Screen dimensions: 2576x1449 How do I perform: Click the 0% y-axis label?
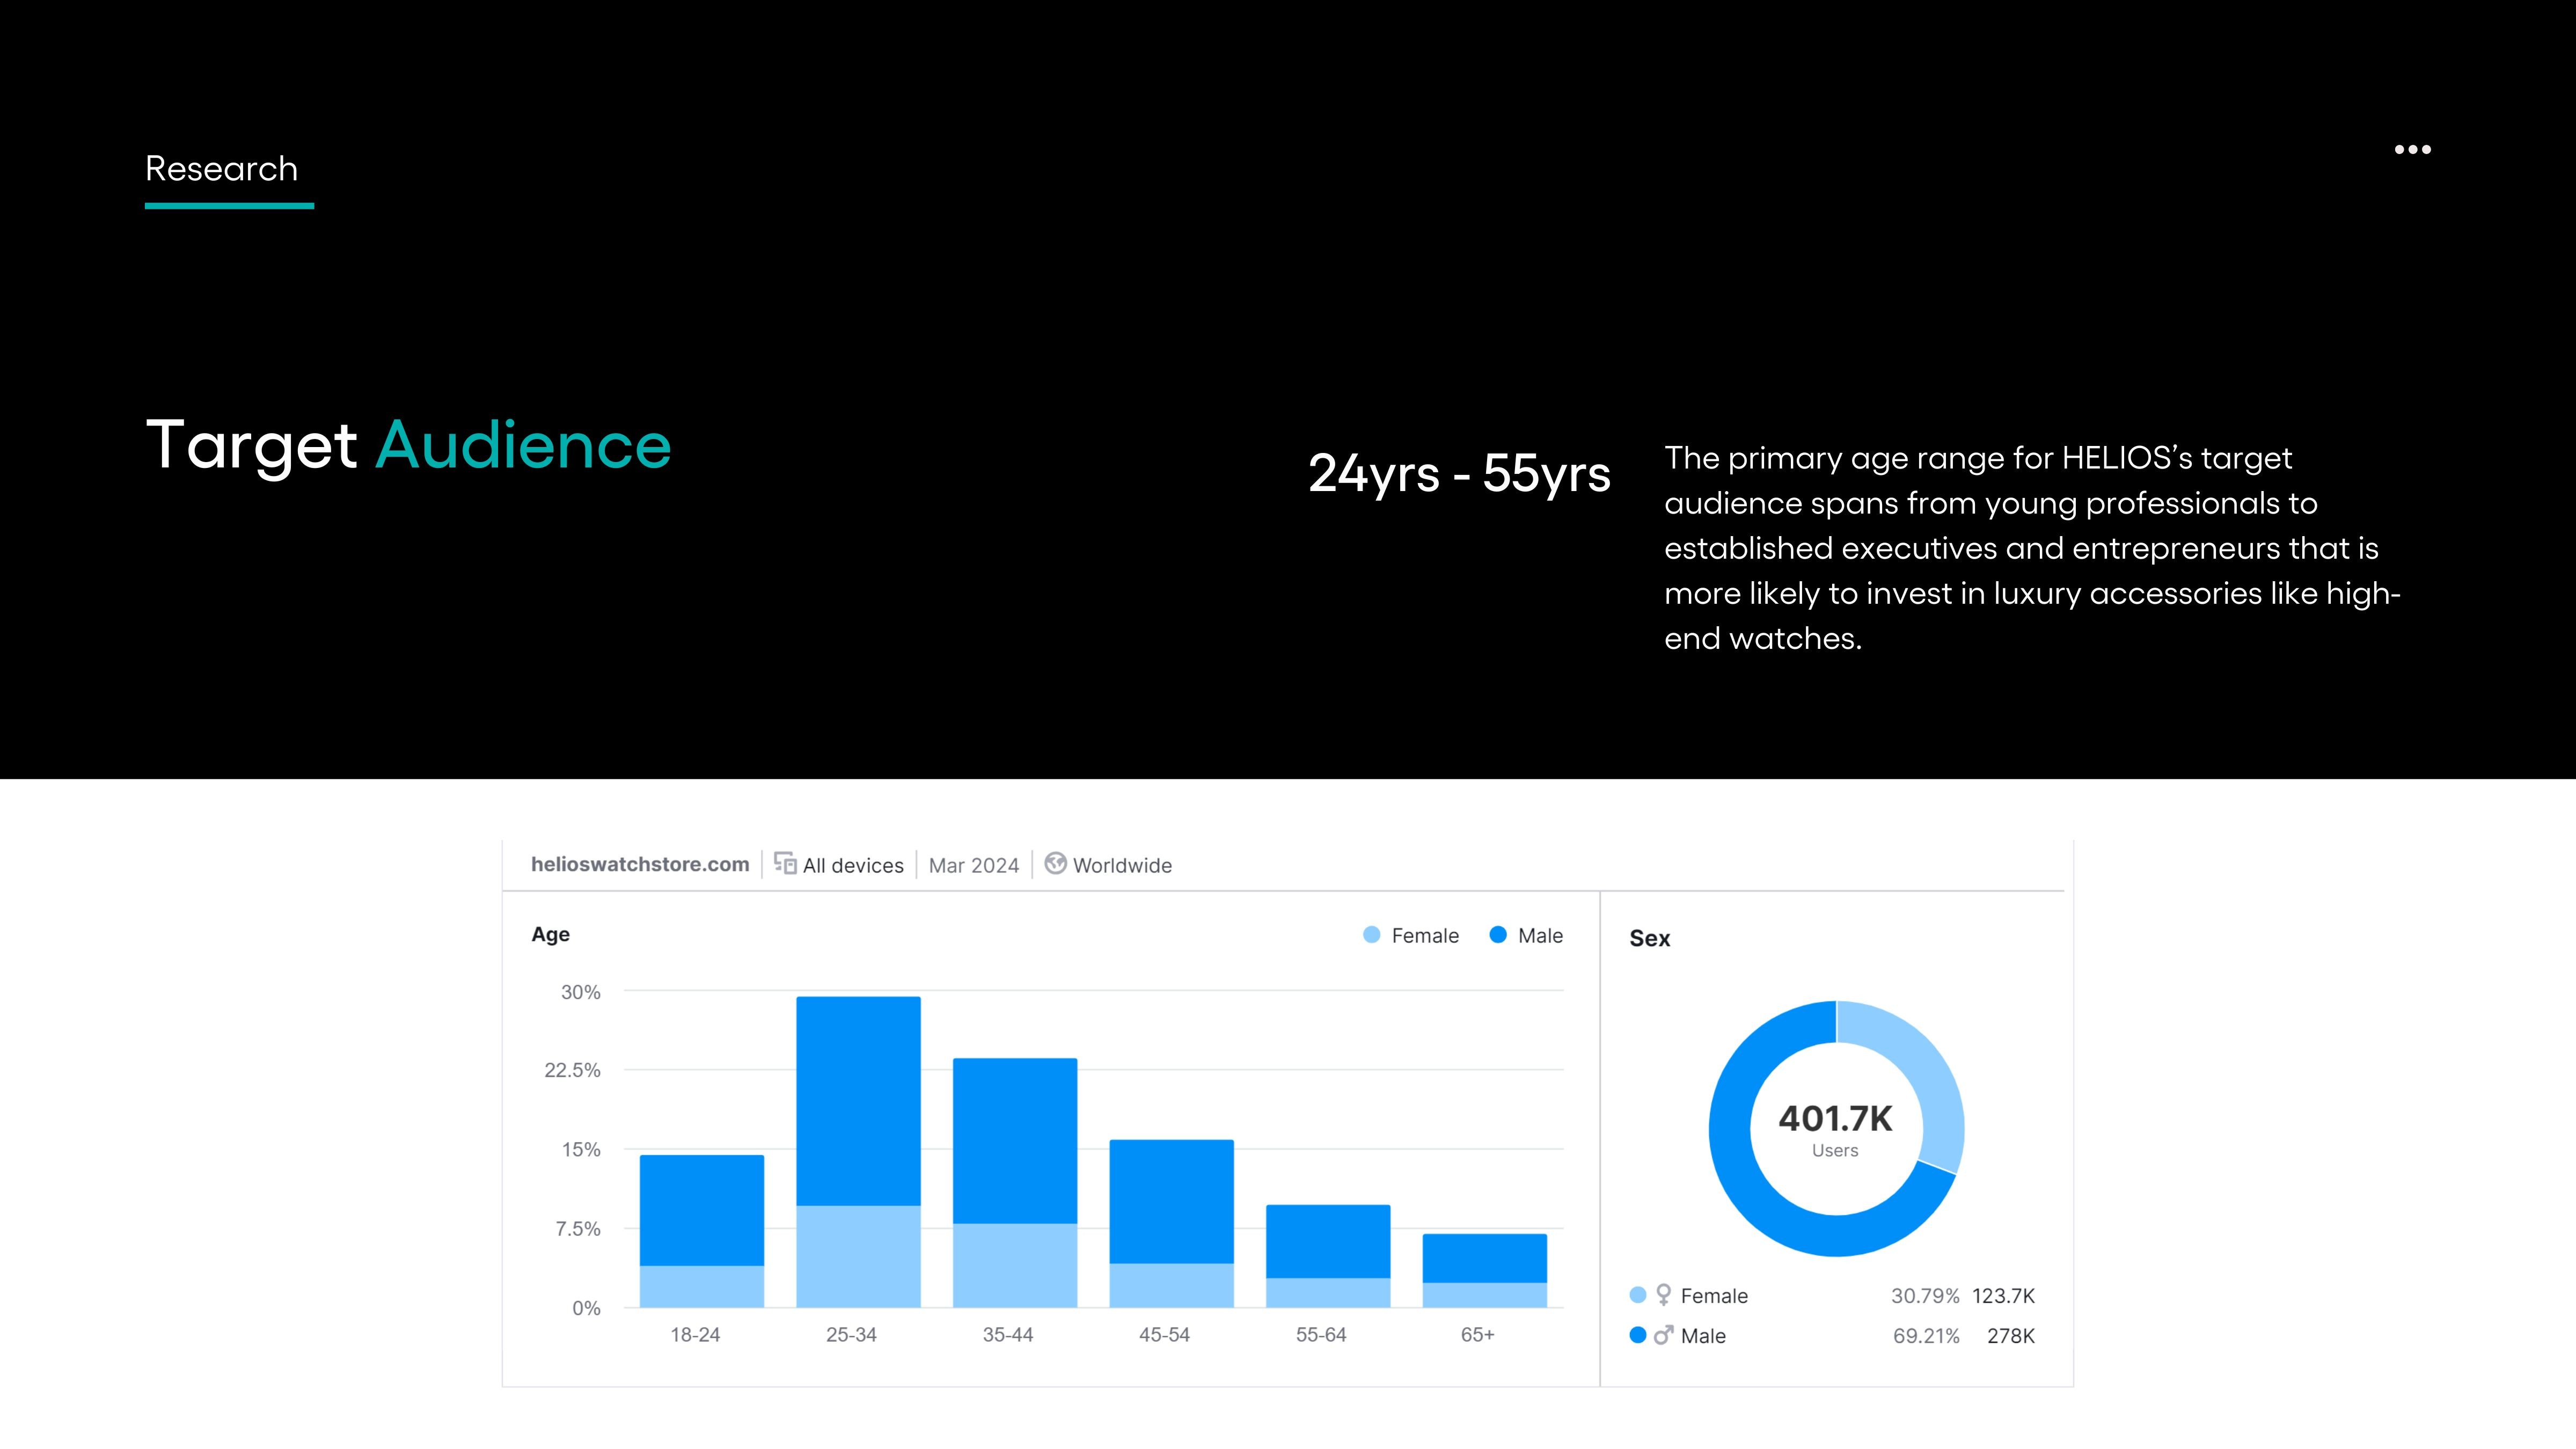586,1308
